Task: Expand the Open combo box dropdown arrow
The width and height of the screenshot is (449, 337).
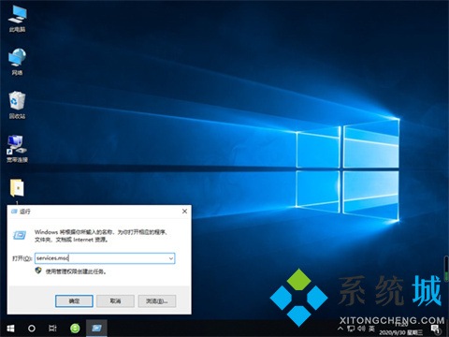Action: point(171,258)
